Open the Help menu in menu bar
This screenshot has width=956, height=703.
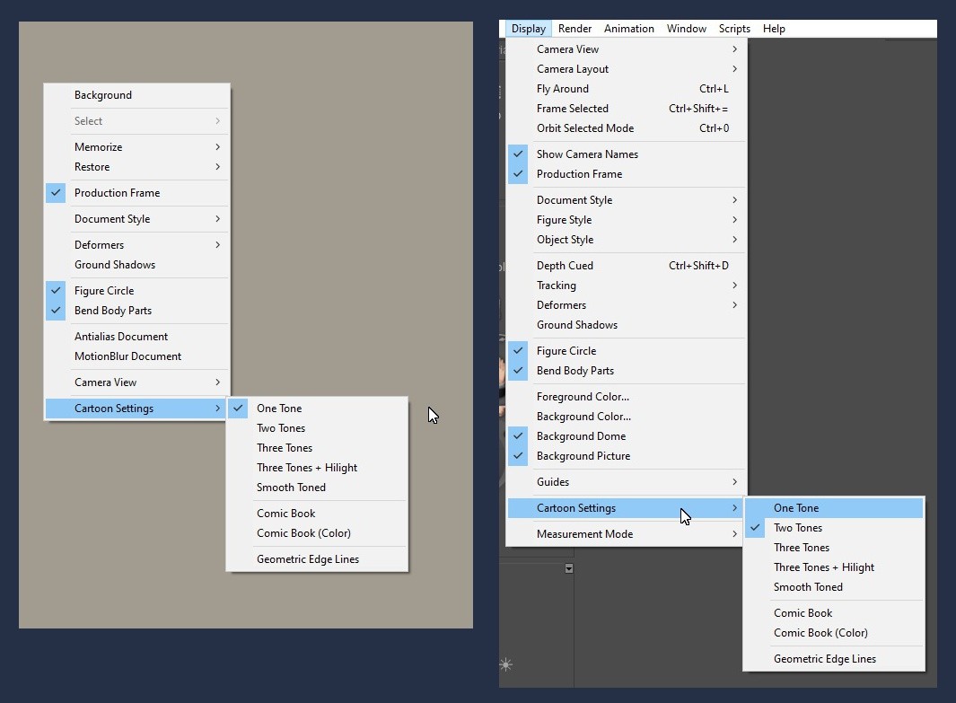774,29
